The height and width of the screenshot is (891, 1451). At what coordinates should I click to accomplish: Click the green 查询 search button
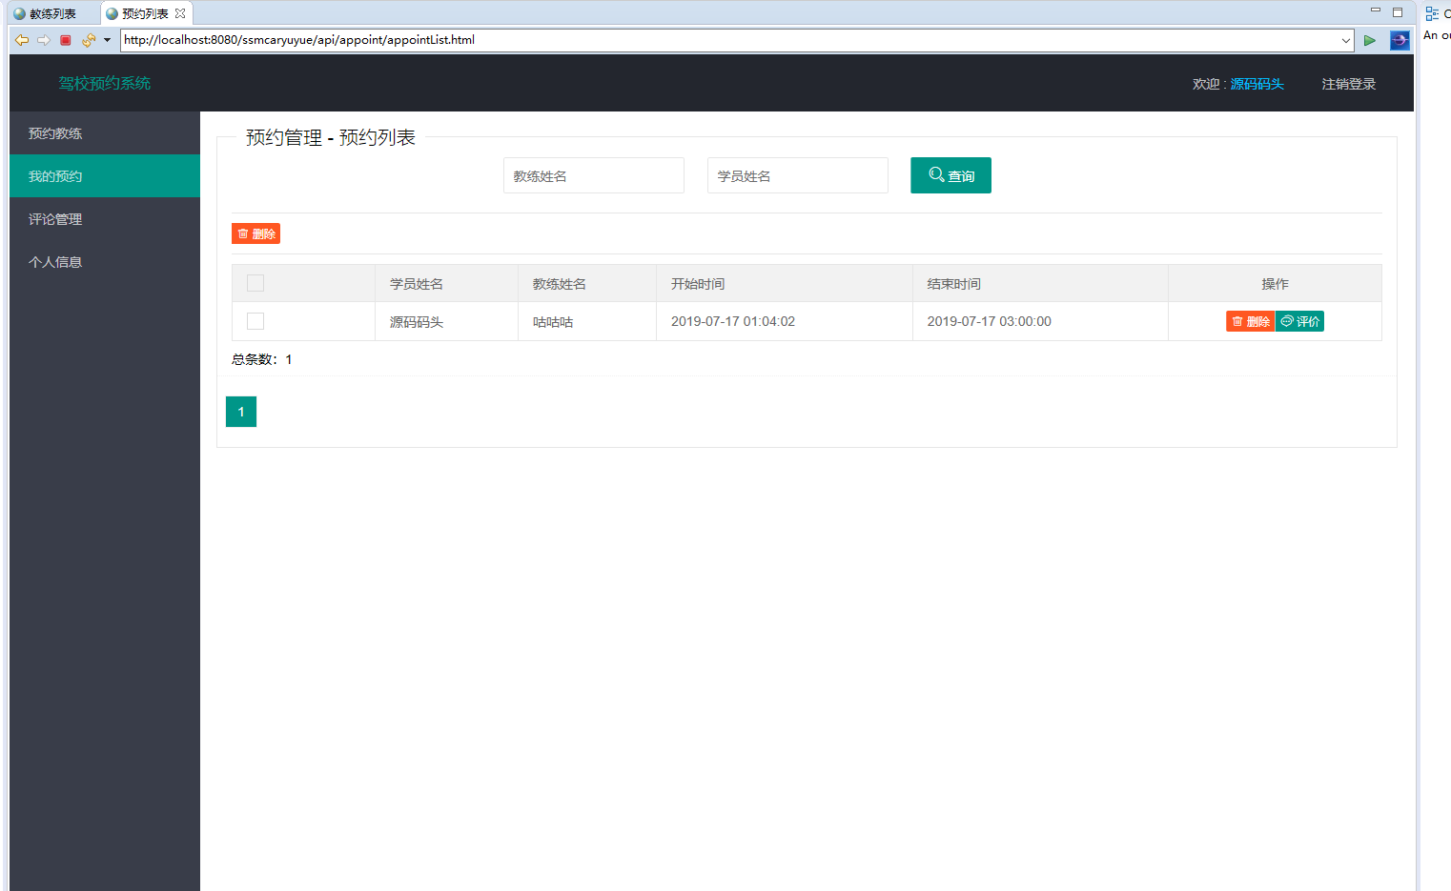(x=950, y=175)
